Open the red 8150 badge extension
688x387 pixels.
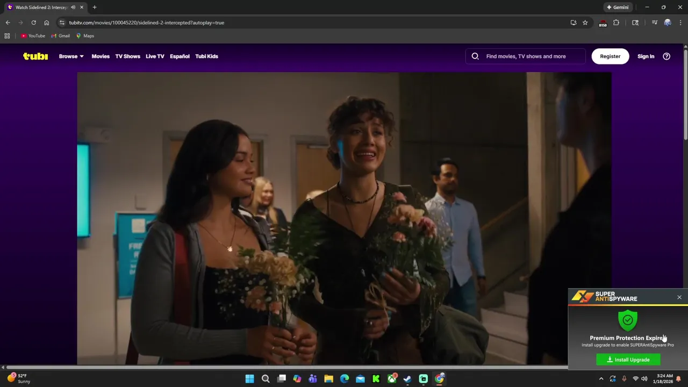pyautogui.click(x=603, y=23)
